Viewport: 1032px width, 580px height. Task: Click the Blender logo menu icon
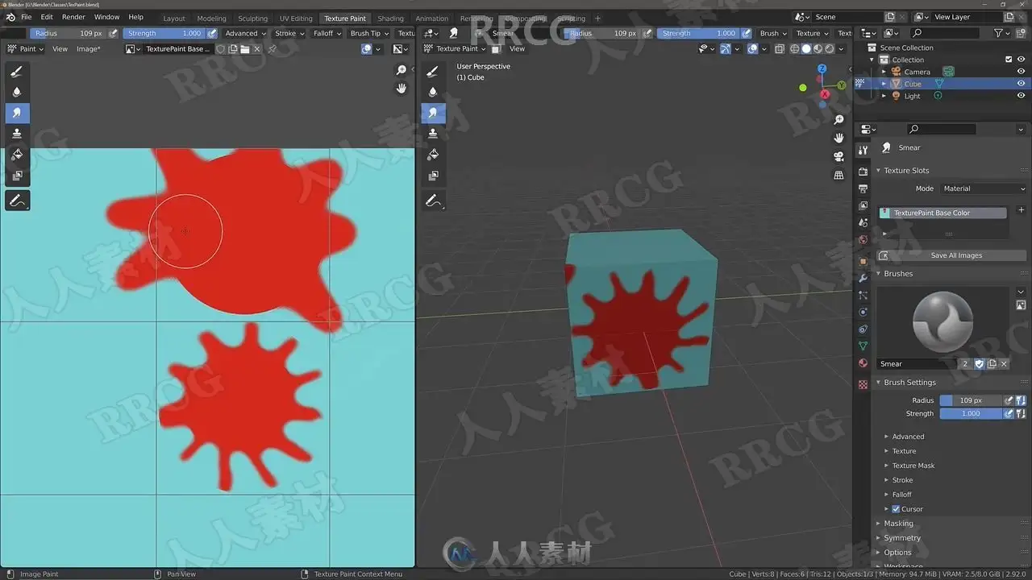pyautogui.click(x=10, y=17)
